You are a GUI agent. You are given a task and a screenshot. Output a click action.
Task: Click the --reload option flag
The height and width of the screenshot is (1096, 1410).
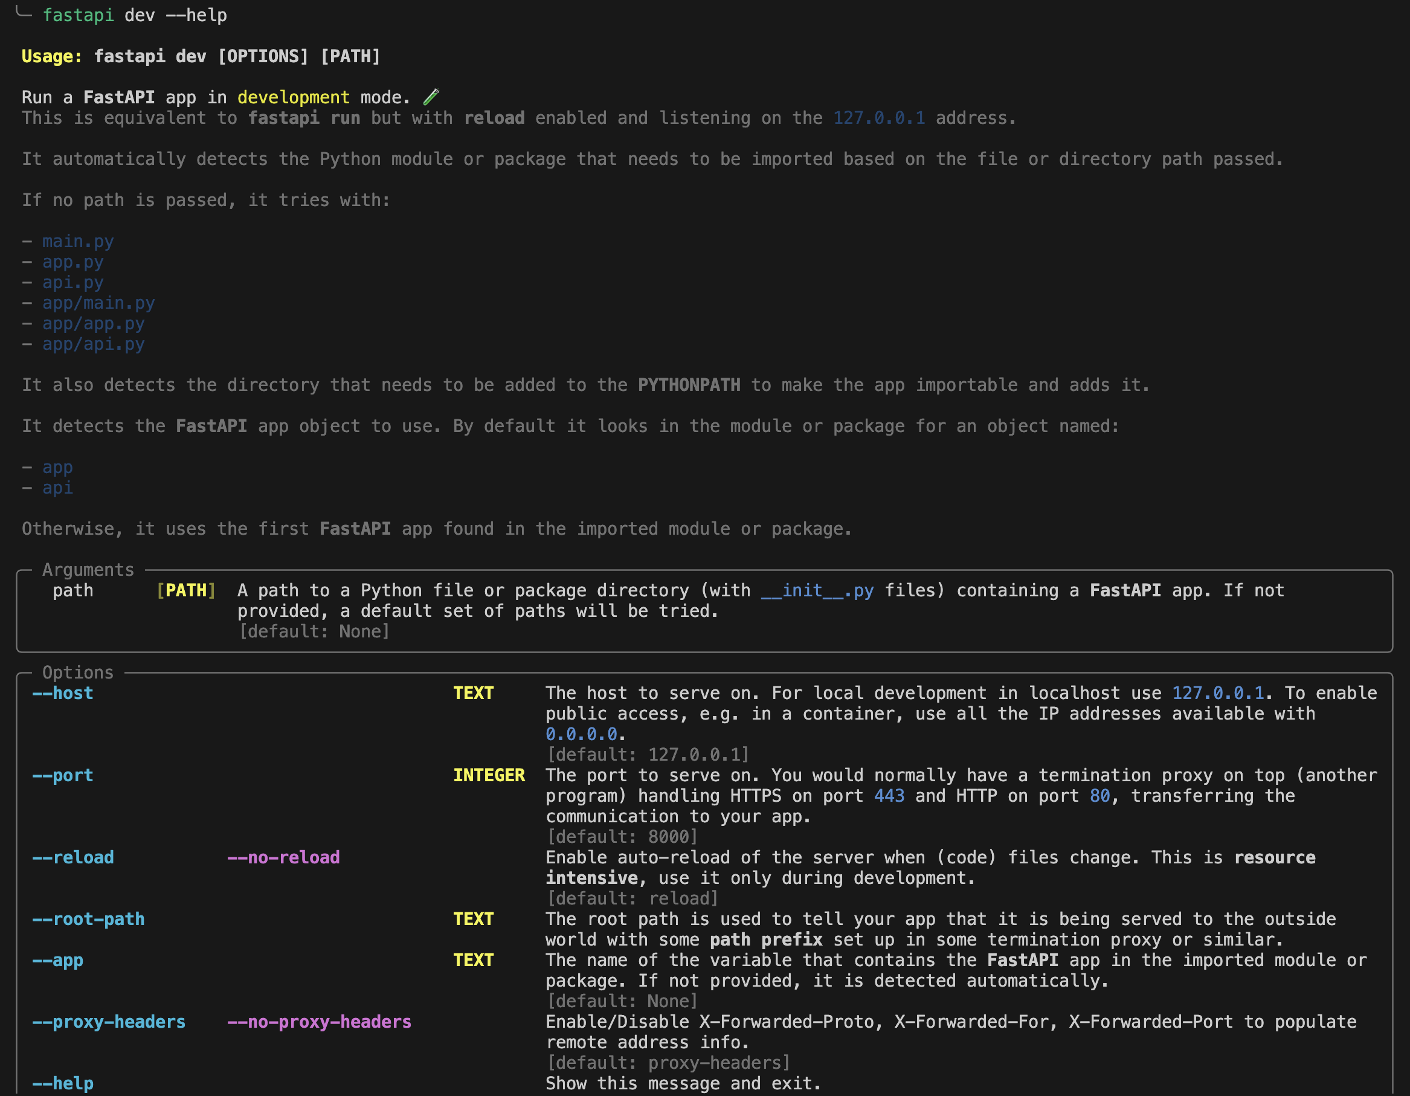[73, 857]
